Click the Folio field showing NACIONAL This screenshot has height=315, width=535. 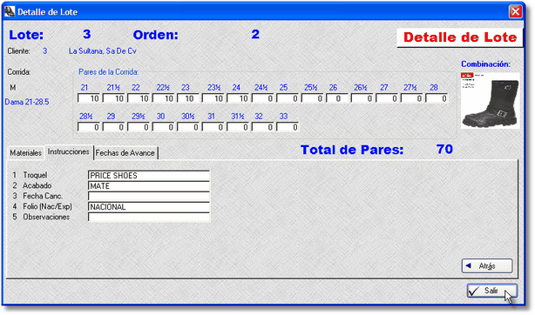coord(149,207)
